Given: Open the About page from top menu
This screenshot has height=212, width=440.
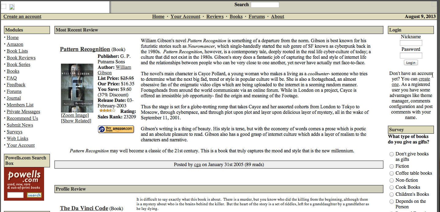Looking at the screenshot, I should (277, 17).
